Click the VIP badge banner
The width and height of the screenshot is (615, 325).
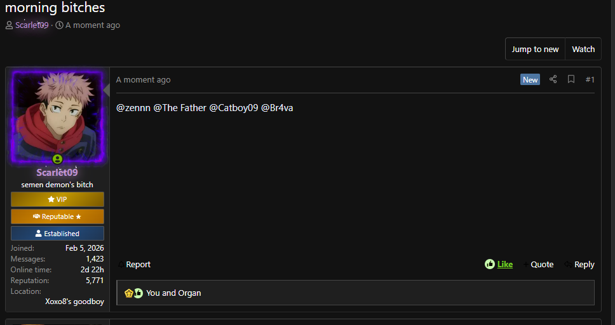[57, 199]
